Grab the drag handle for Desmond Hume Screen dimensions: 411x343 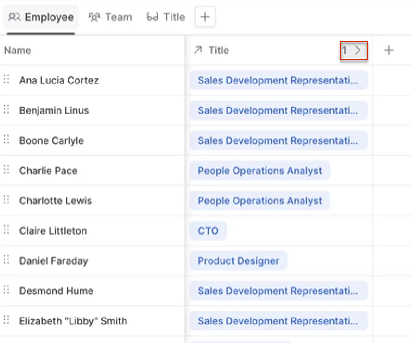pyautogui.click(x=6, y=290)
